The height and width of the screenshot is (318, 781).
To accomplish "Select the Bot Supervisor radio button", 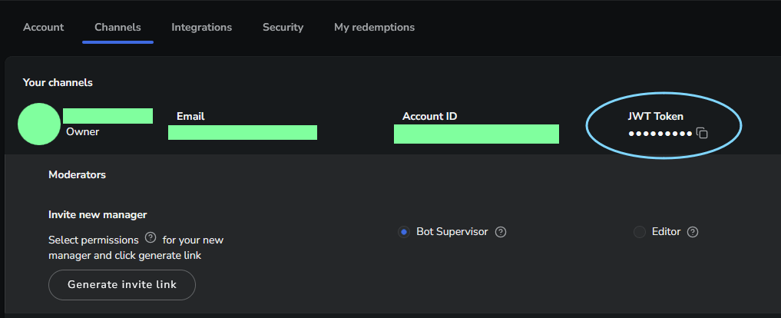I will click(x=403, y=232).
